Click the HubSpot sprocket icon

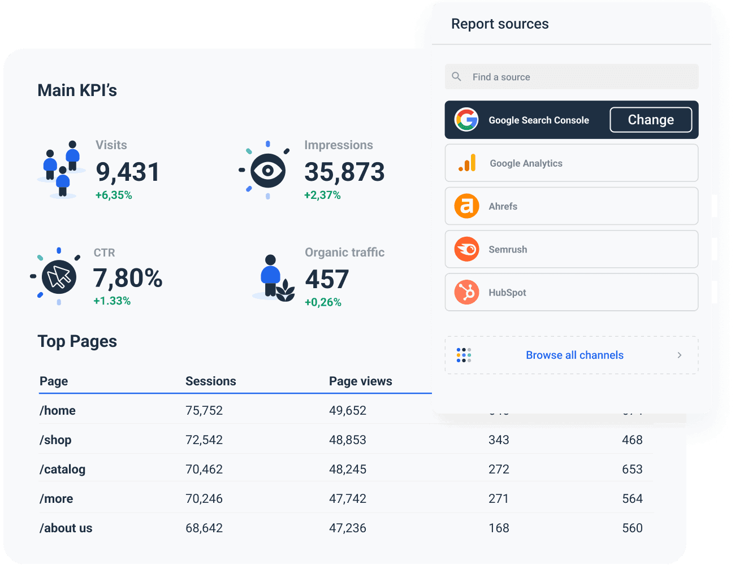[466, 292]
